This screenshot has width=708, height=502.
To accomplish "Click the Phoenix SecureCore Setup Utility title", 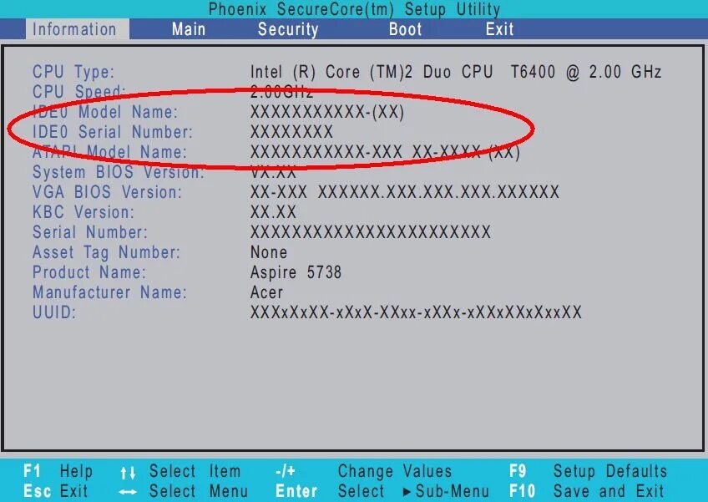I will [x=354, y=9].
